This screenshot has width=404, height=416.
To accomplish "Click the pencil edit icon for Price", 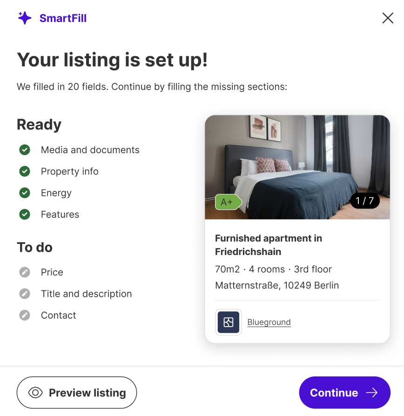I will tap(25, 272).
